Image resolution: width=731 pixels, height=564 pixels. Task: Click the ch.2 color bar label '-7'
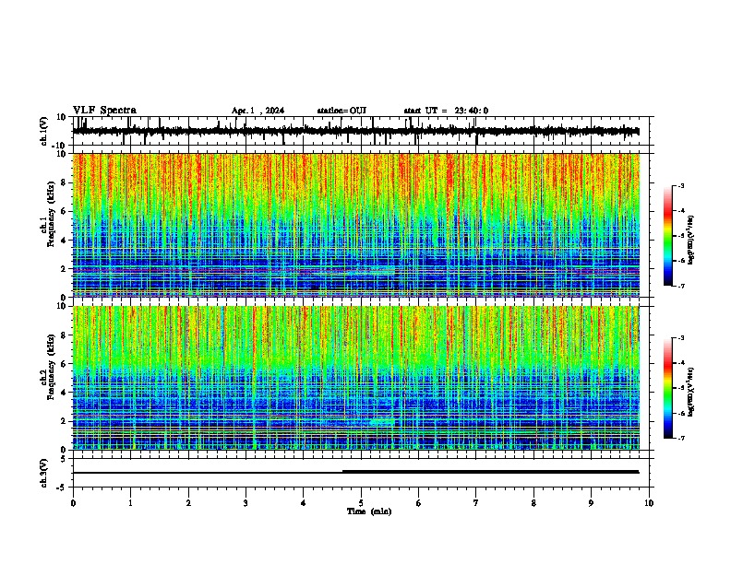[x=681, y=439]
